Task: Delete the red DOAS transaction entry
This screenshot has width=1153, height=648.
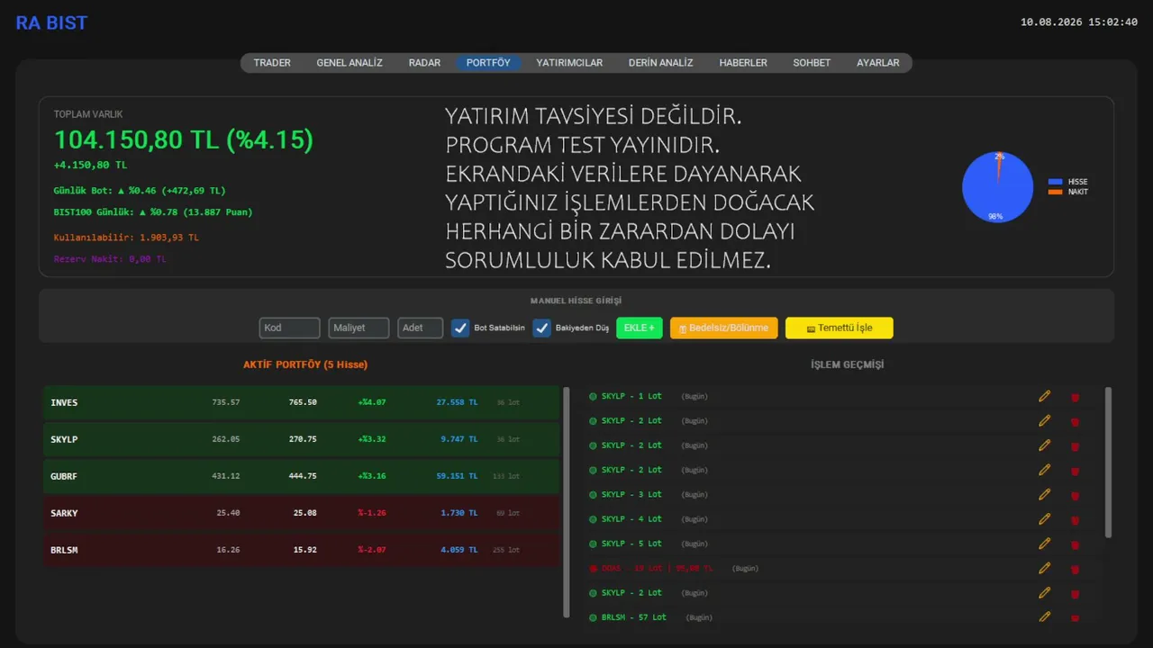Action: coord(1075,569)
